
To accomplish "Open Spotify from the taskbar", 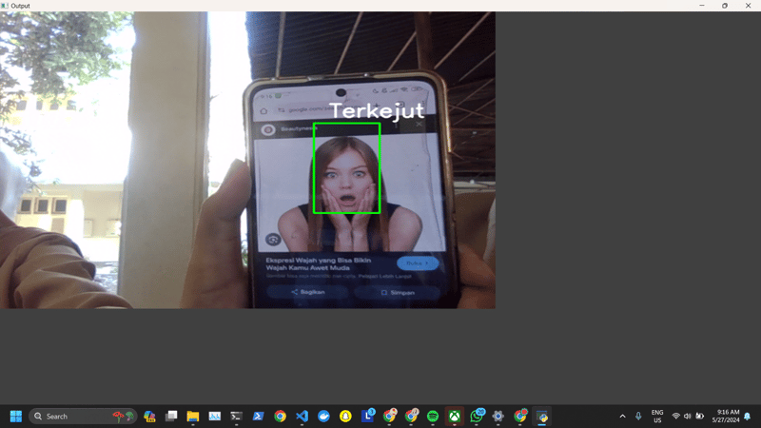I will (433, 417).
